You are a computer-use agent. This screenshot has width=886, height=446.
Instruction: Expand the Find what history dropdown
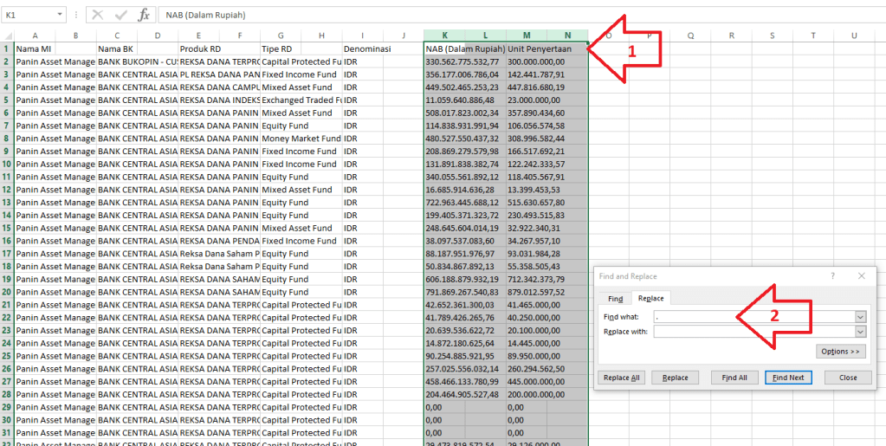860,317
